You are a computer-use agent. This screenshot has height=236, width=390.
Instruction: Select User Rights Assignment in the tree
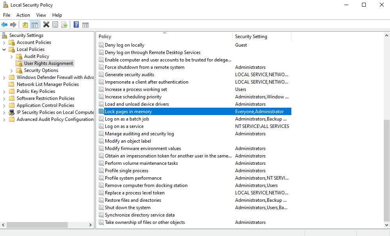[48, 63]
